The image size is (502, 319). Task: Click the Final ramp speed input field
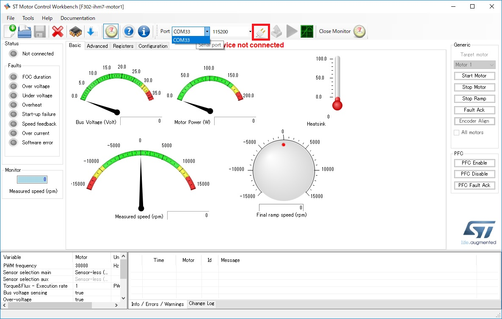pyautogui.click(x=281, y=207)
